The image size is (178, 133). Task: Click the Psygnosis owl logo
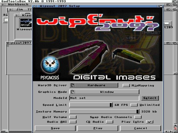tap(50, 65)
